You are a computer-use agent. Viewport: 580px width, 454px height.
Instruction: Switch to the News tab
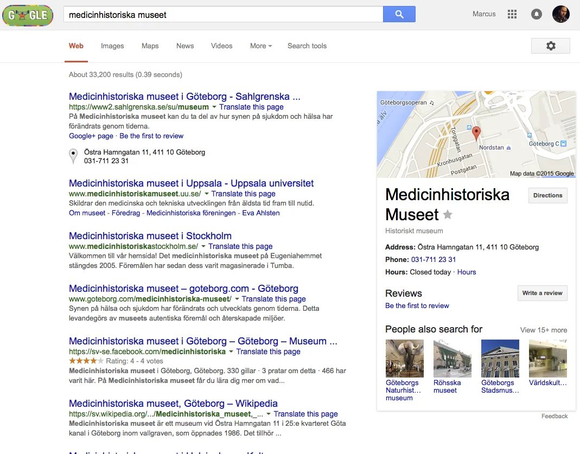tap(185, 46)
